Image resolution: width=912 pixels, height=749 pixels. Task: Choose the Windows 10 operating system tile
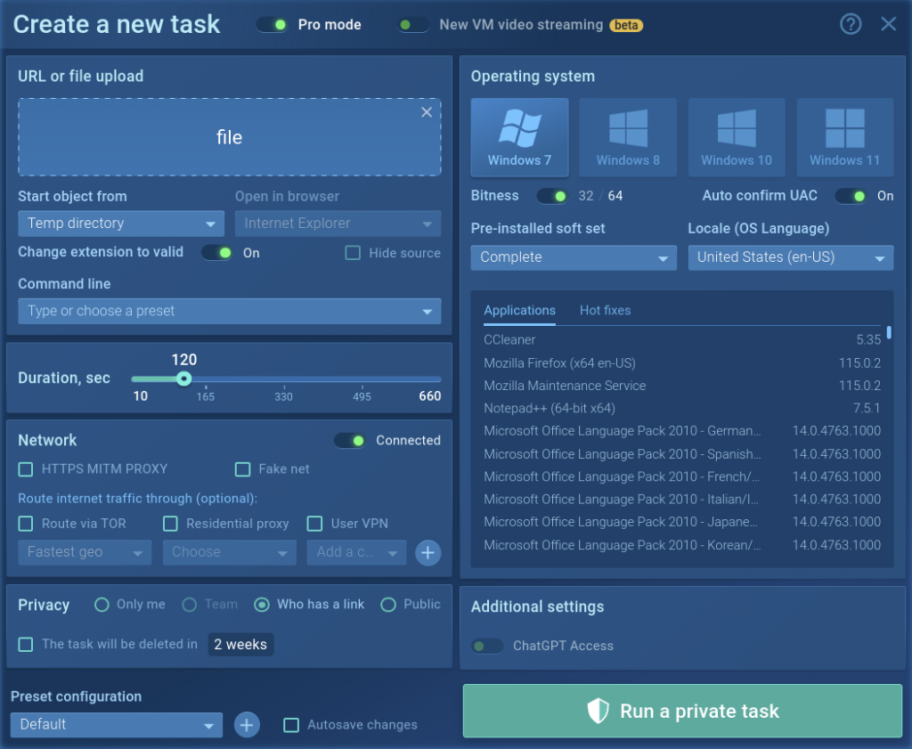point(737,137)
